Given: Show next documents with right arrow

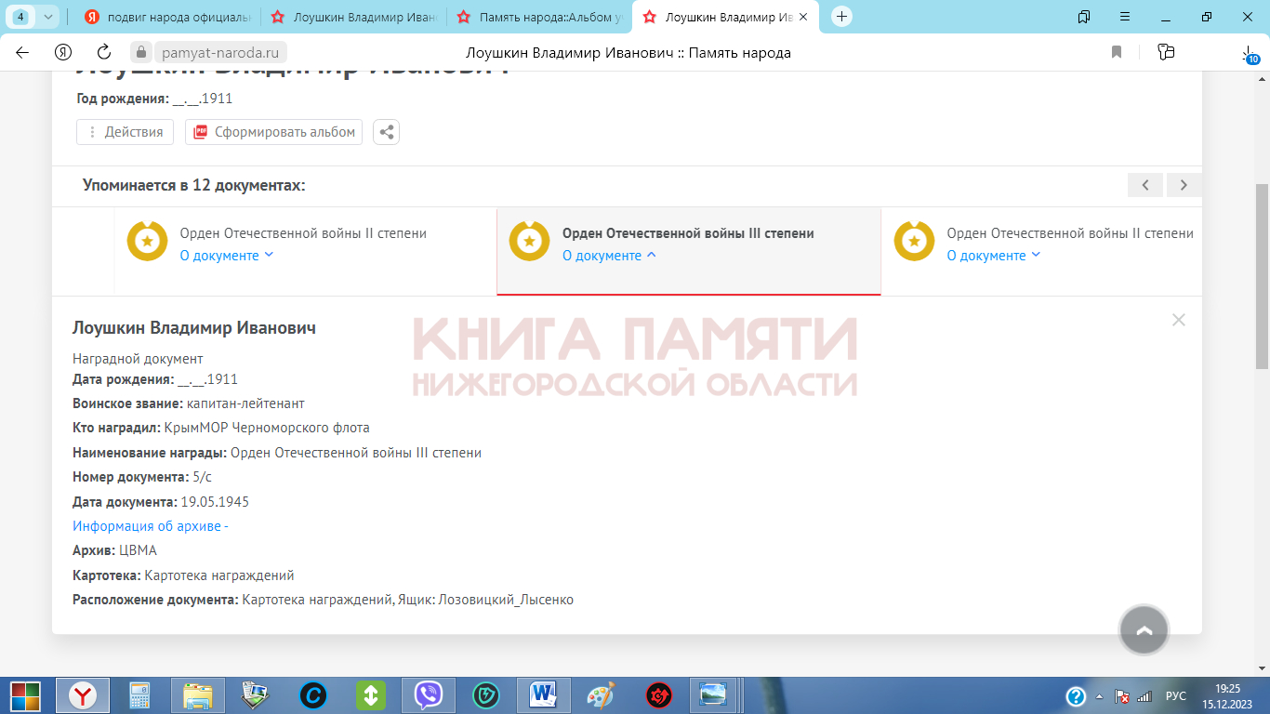Looking at the screenshot, I should point(1184,185).
